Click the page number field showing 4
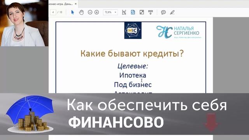 (53, 12)
